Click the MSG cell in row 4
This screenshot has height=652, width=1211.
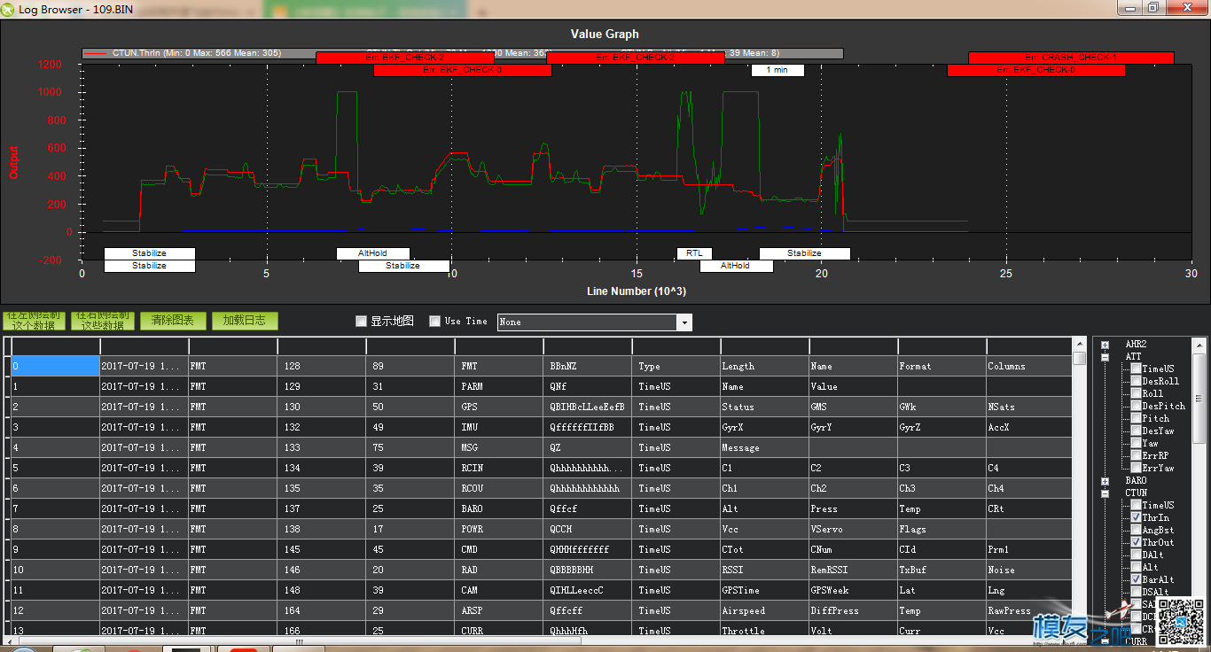coord(499,447)
